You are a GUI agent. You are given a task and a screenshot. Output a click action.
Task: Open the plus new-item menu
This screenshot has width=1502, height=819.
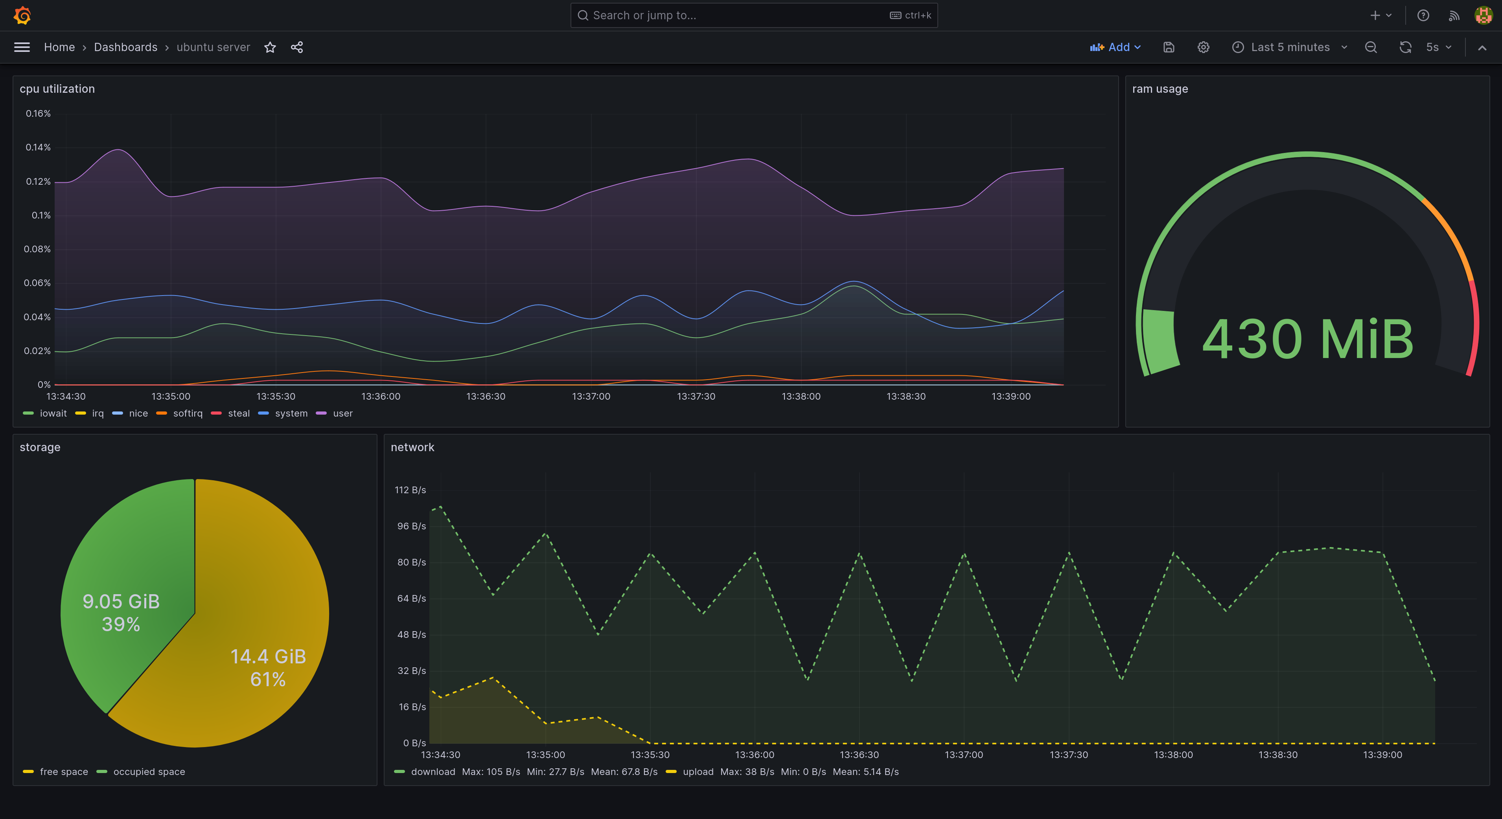coord(1381,15)
